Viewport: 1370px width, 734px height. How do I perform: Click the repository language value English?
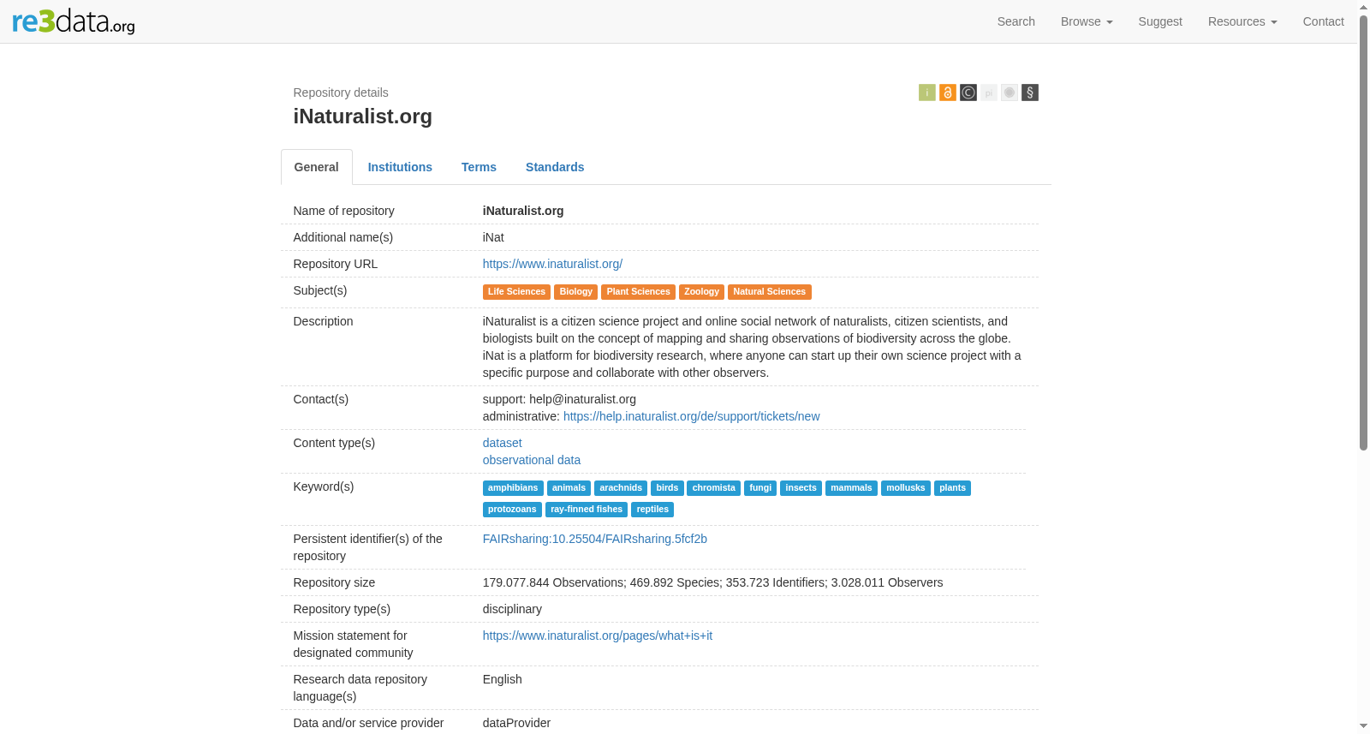pos(503,679)
